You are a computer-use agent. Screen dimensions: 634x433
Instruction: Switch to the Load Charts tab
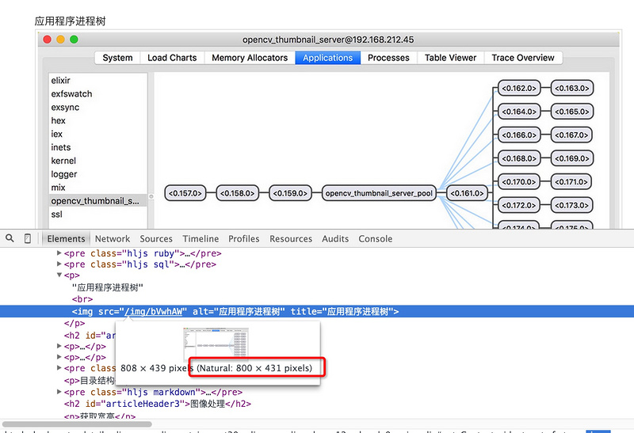tap(172, 58)
